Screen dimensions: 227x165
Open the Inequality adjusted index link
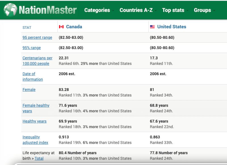point(35,140)
